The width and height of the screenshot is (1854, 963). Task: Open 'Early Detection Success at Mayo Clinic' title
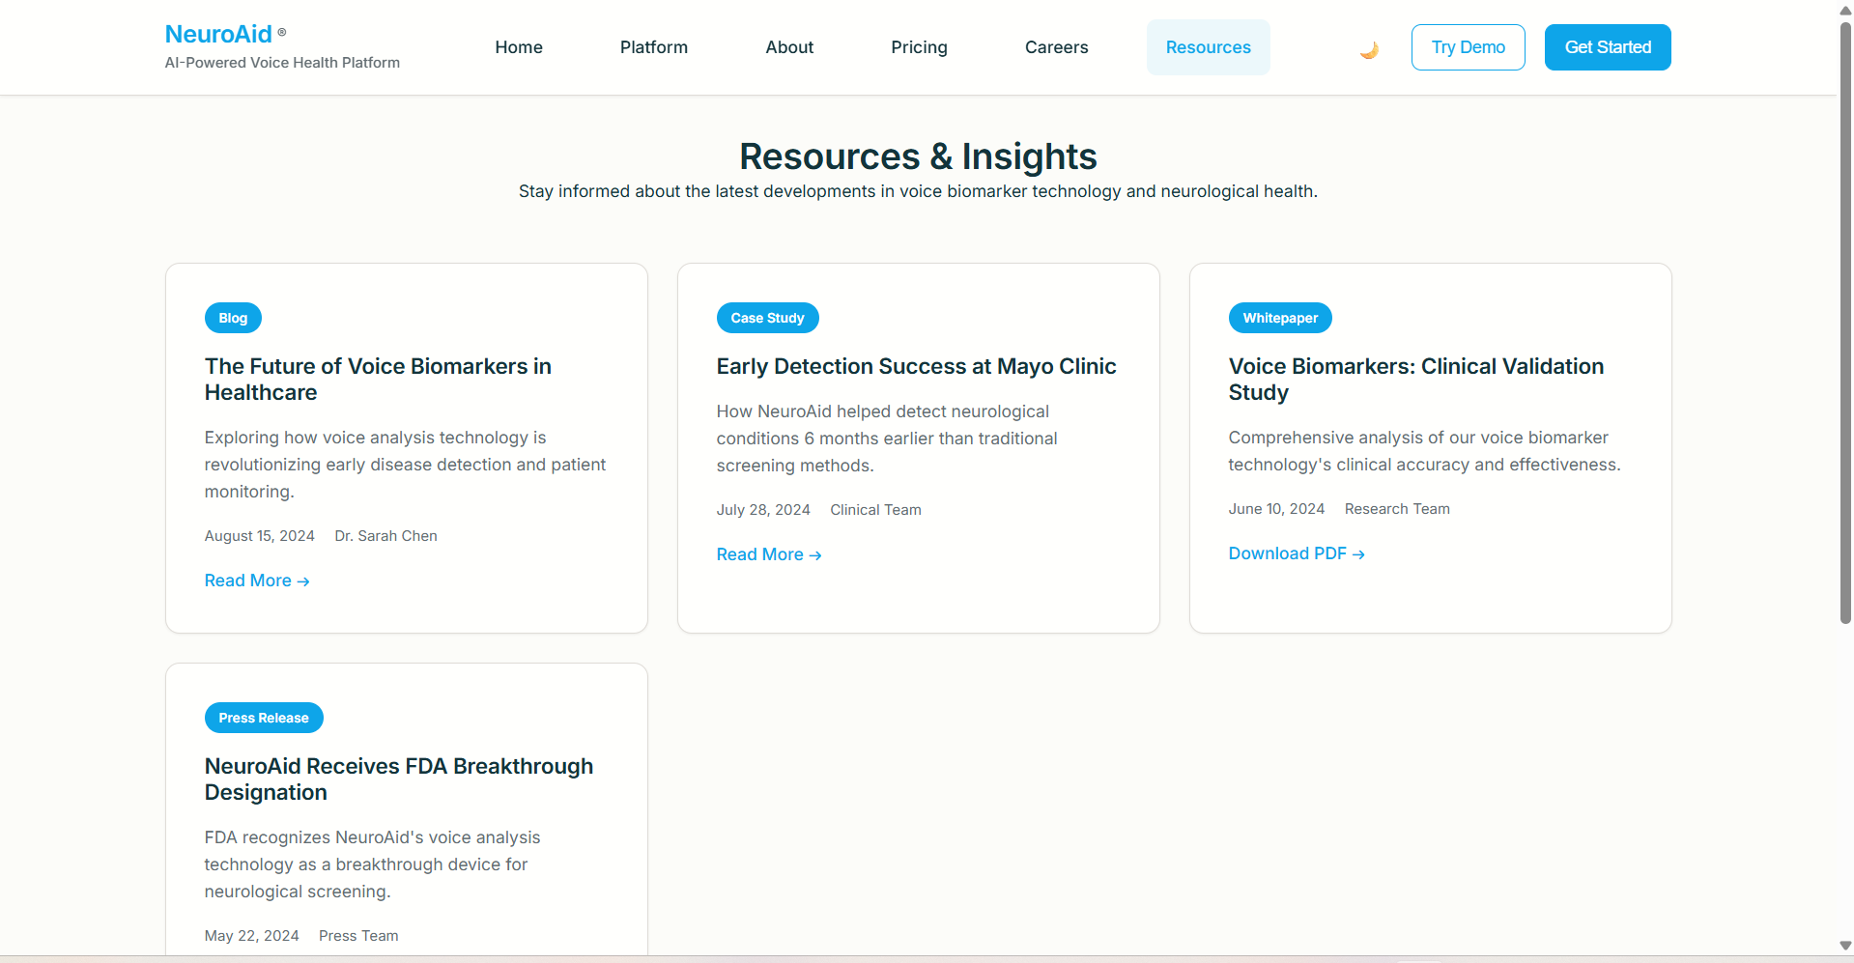point(916,367)
